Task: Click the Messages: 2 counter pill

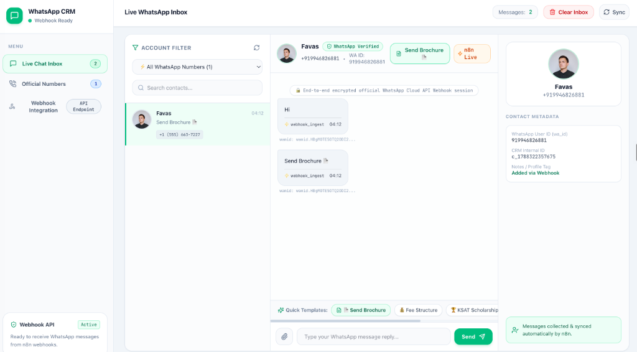Action: click(515, 12)
